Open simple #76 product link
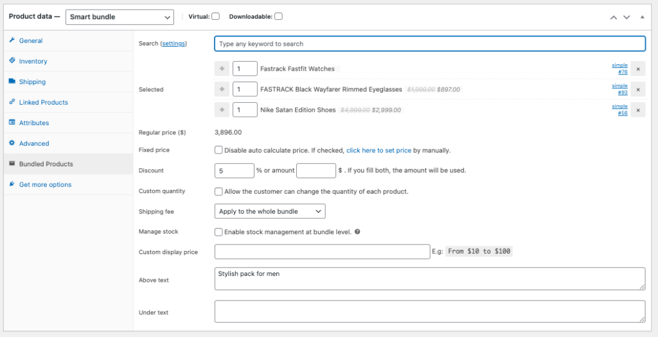The image size is (658, 337). [x=620, y=68]
